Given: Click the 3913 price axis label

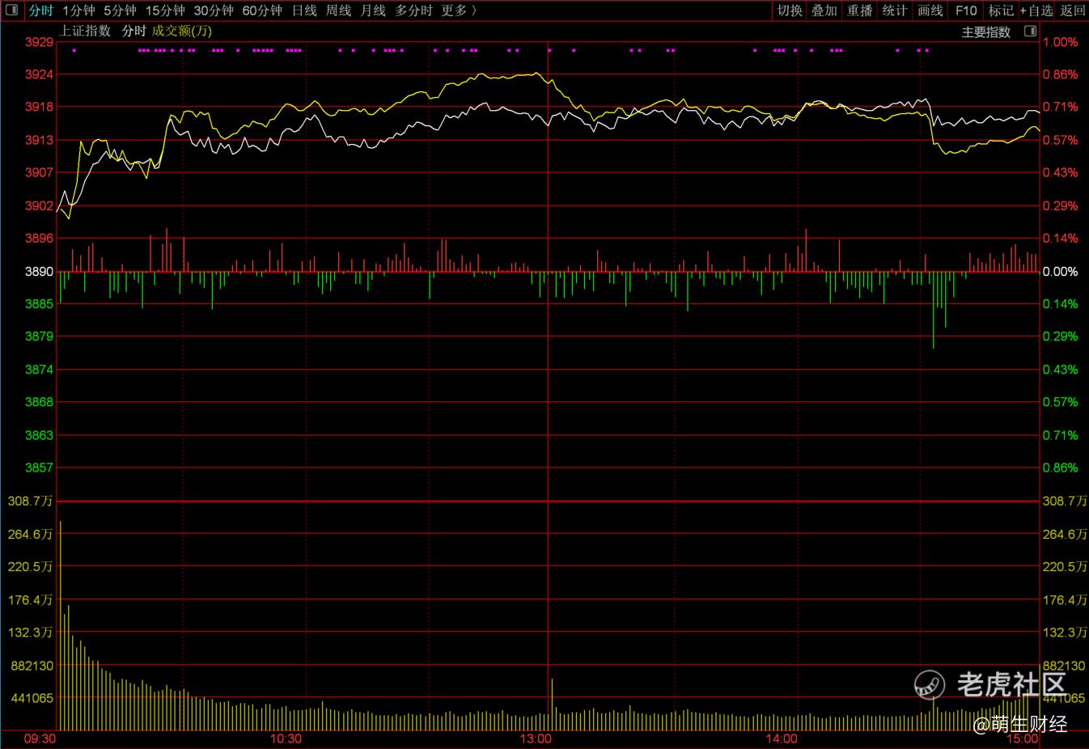Looking at the screenshot, I should (39, 140).
